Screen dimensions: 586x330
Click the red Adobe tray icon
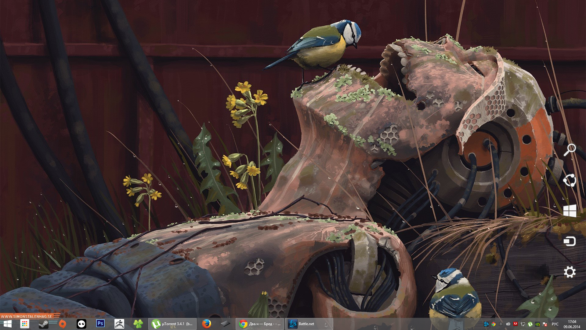[x=515, y=324]
